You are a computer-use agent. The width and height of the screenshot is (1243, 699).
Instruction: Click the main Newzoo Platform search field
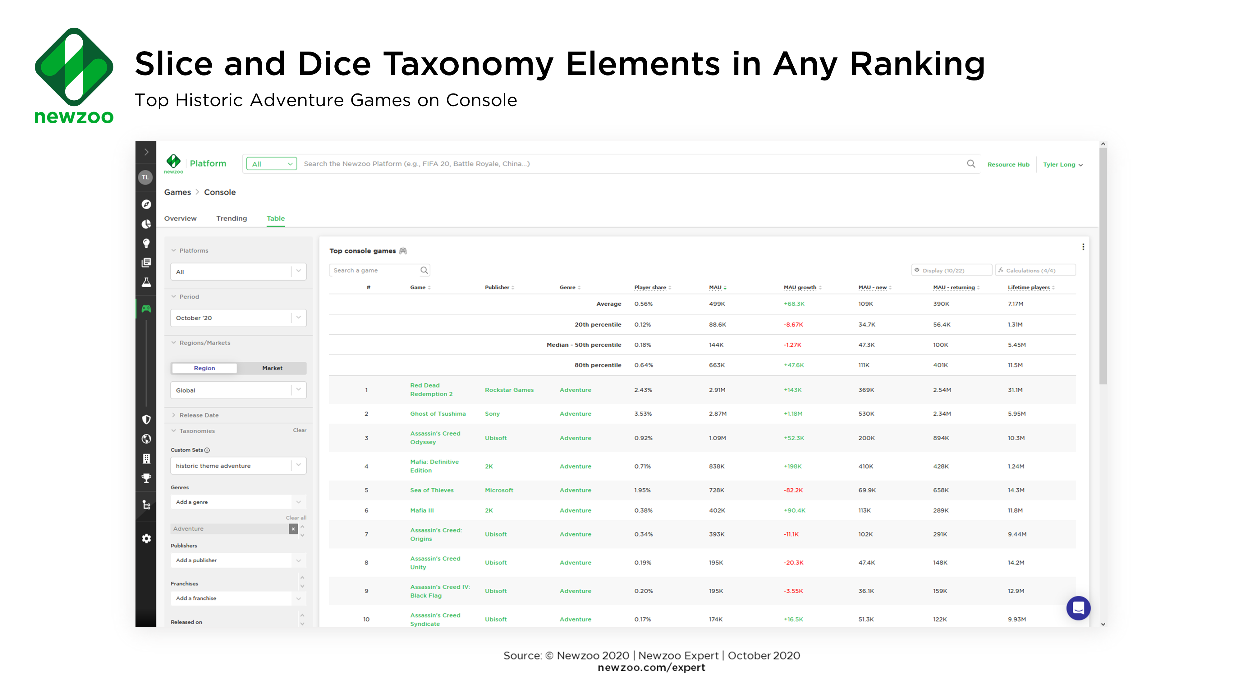point(632,164)
